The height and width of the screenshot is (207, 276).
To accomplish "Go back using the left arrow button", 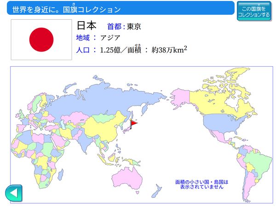I will click(x=14, y=193).
